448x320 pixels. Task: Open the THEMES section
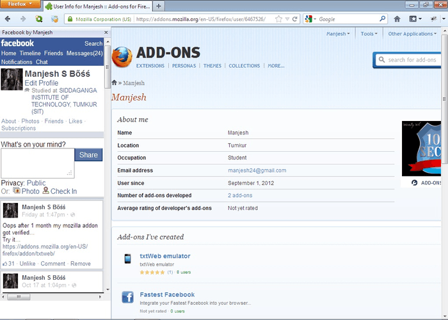[212, 66]
